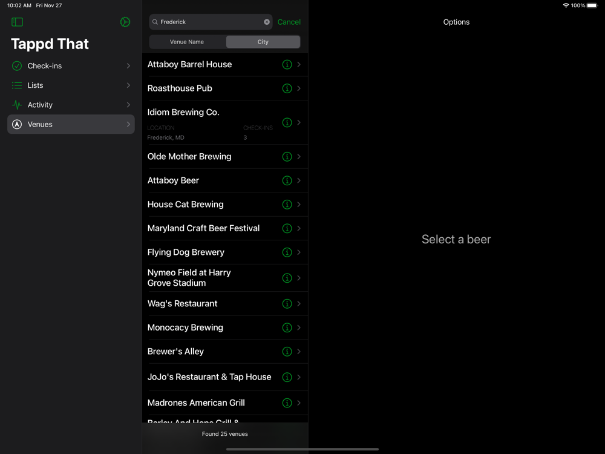Show info for Flying Dog Brewery
Screen dimensions: 605x454
(287, 252)
